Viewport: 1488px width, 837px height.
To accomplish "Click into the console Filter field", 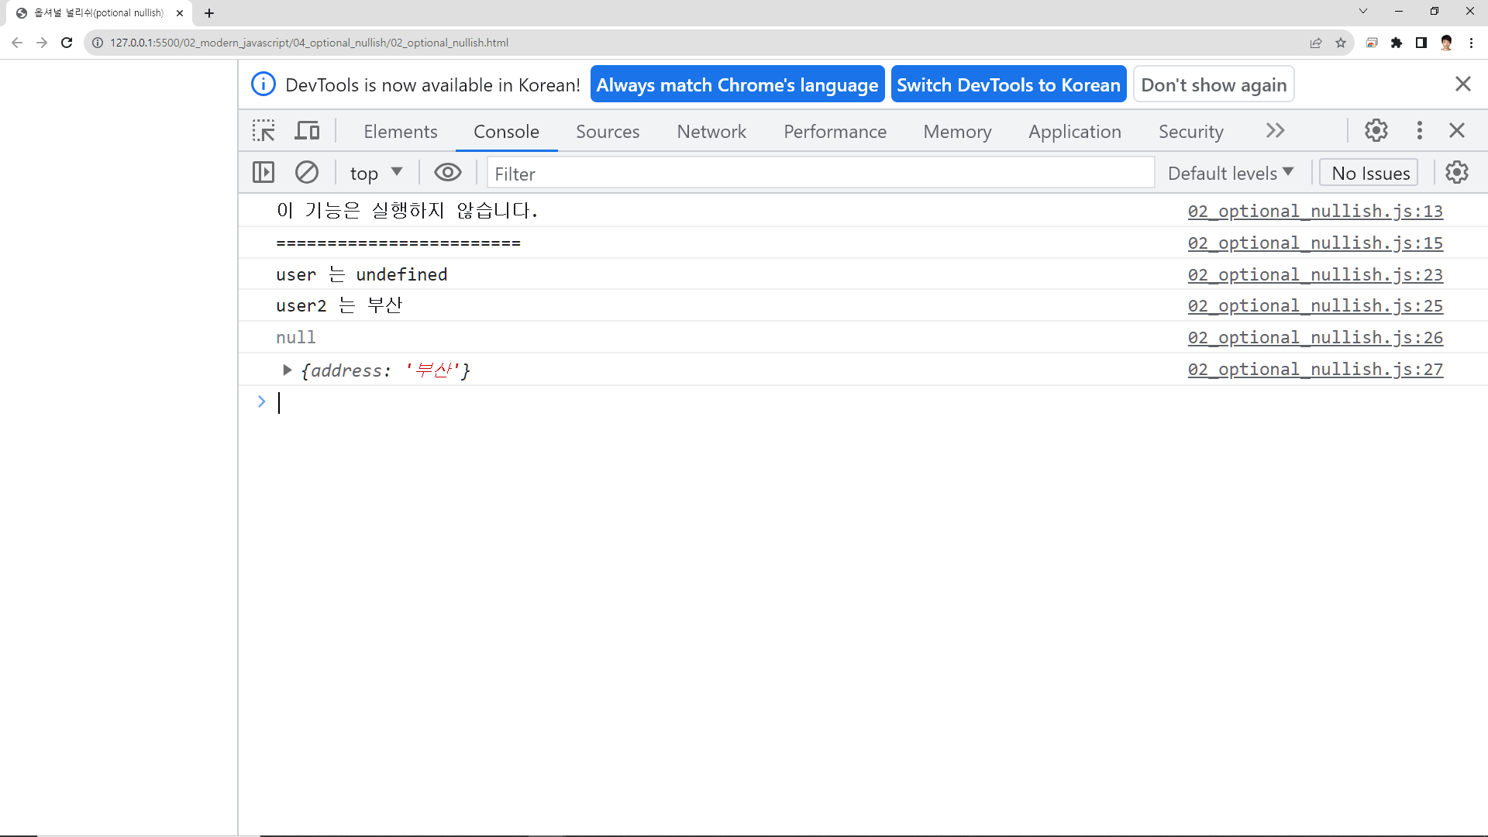I will pyautogui.click(x=820, y=174).
